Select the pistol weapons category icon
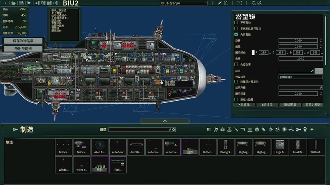Image resolution: width=330 pixels, height=185 pixels. pyautogui.click(x=243, y=129)
